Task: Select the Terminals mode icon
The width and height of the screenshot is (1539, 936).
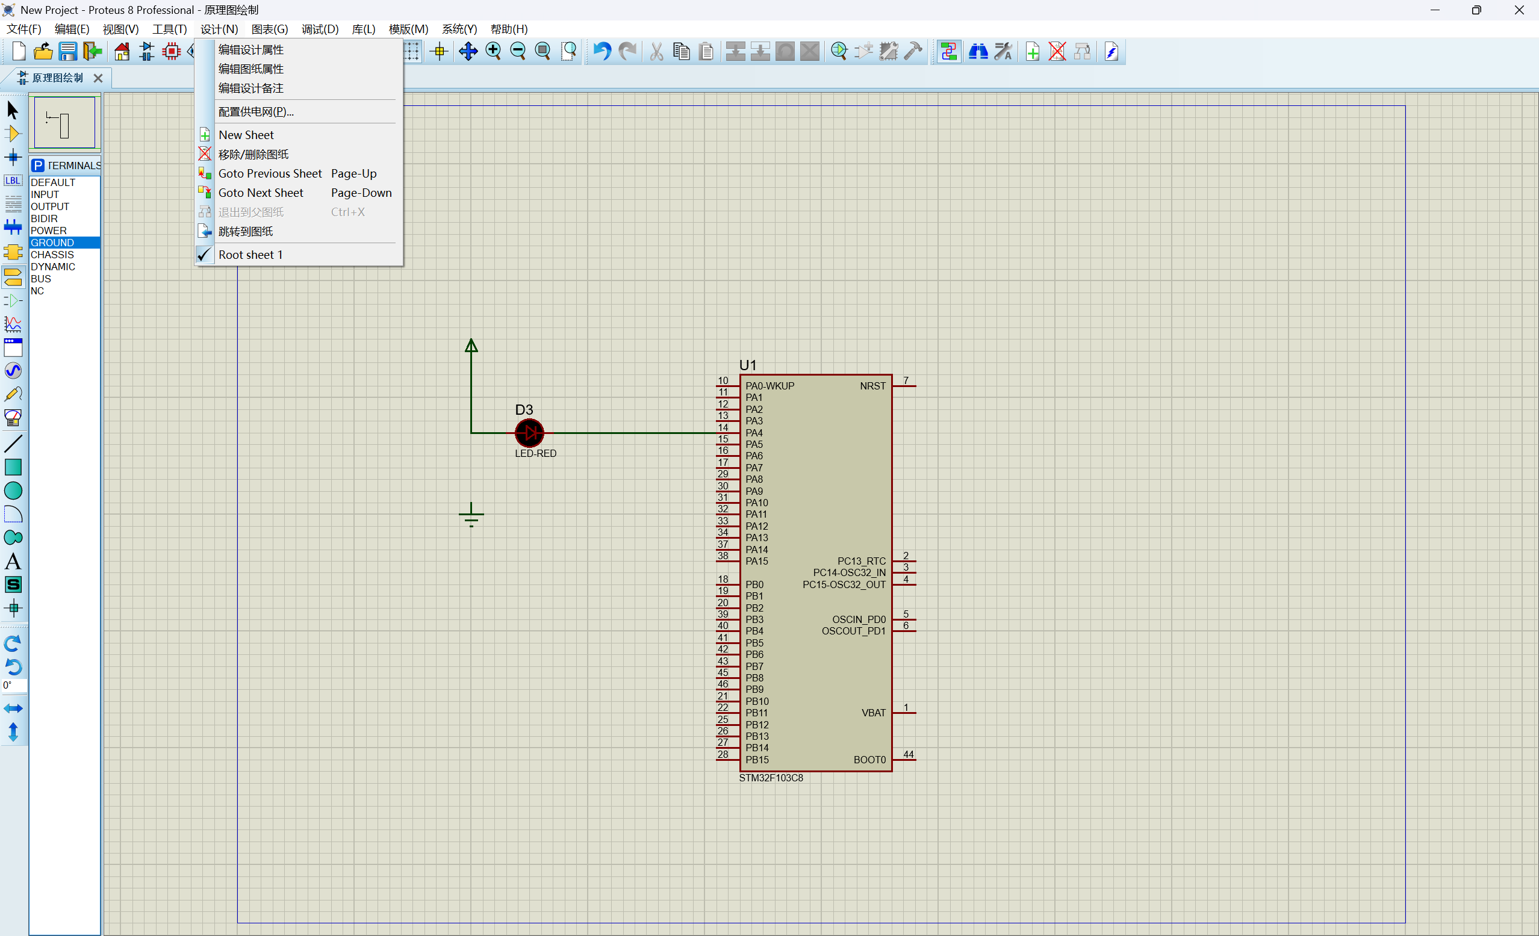Action: click(13, 277)
